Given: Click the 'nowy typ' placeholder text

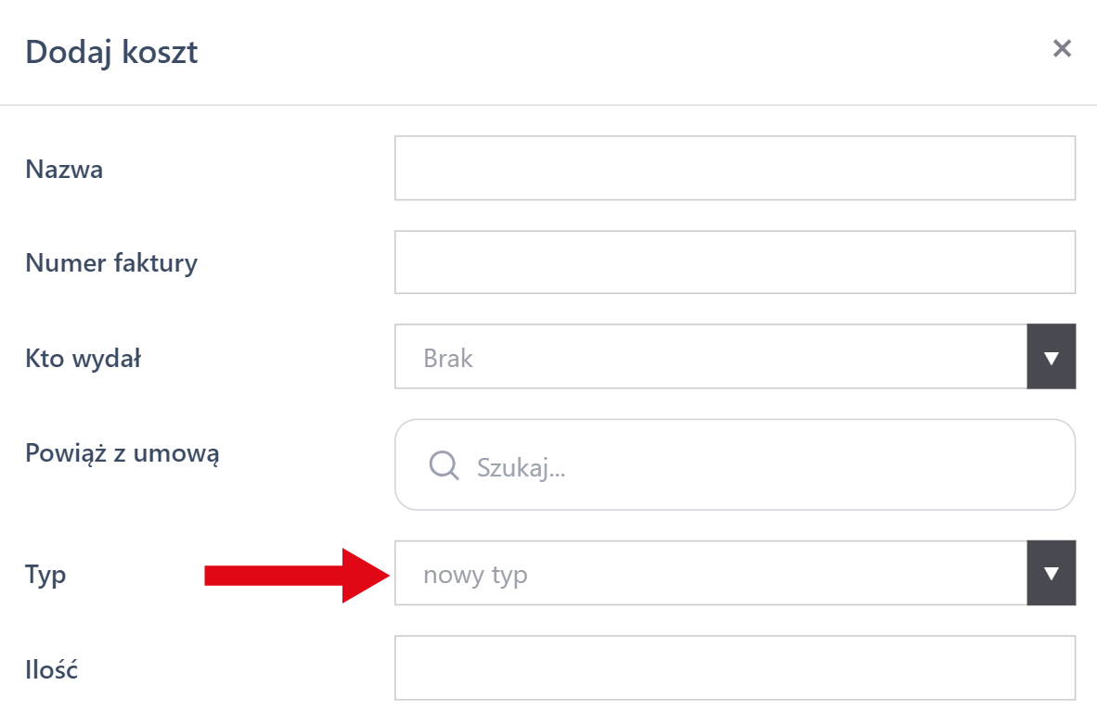Looking at the screenshot, I should [475, 575].
